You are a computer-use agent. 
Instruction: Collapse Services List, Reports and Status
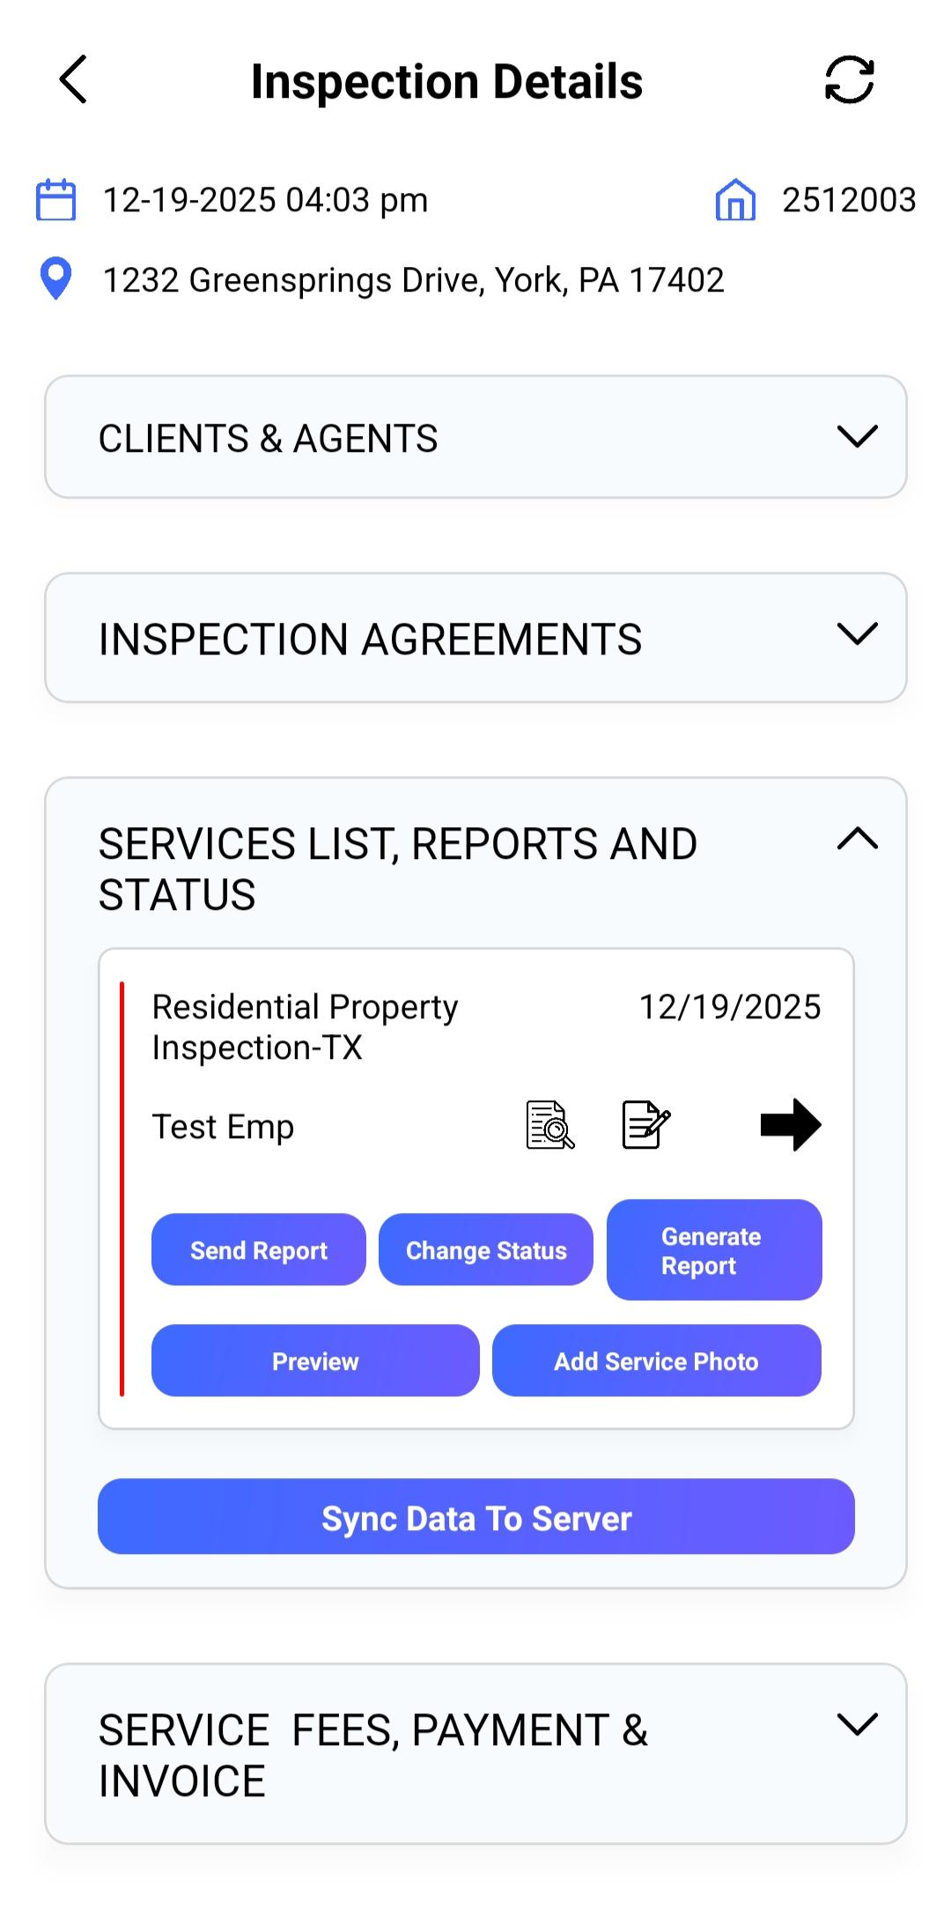click(x=857, y=840)
